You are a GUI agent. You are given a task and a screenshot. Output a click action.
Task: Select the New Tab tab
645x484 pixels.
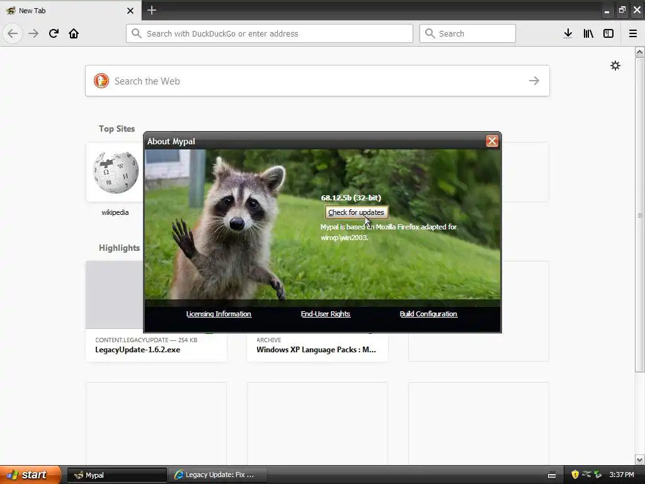click(x=70, y=11)
